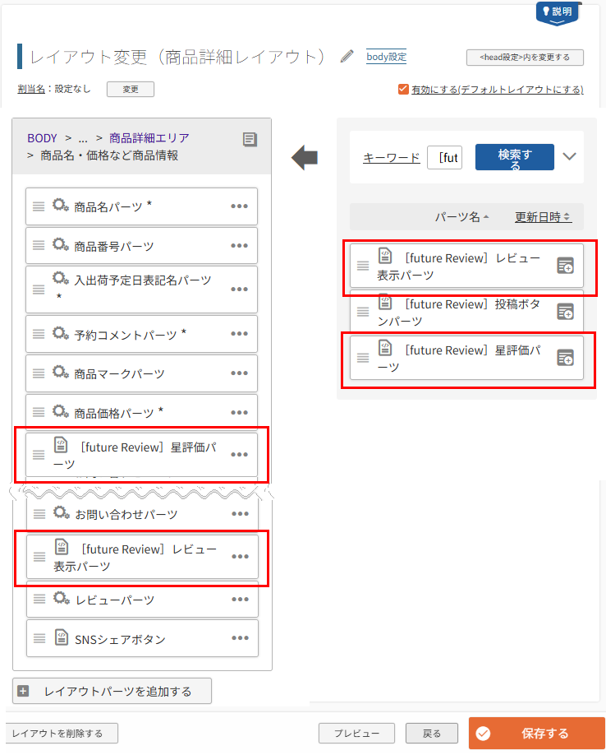
Task: Open options menu for 予約コメントパーツ
Action: 239,334
